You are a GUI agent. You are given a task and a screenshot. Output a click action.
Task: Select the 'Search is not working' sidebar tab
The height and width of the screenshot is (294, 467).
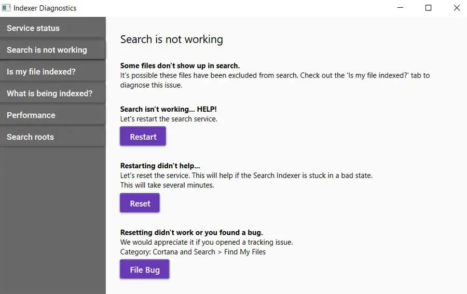coord(53,50)
